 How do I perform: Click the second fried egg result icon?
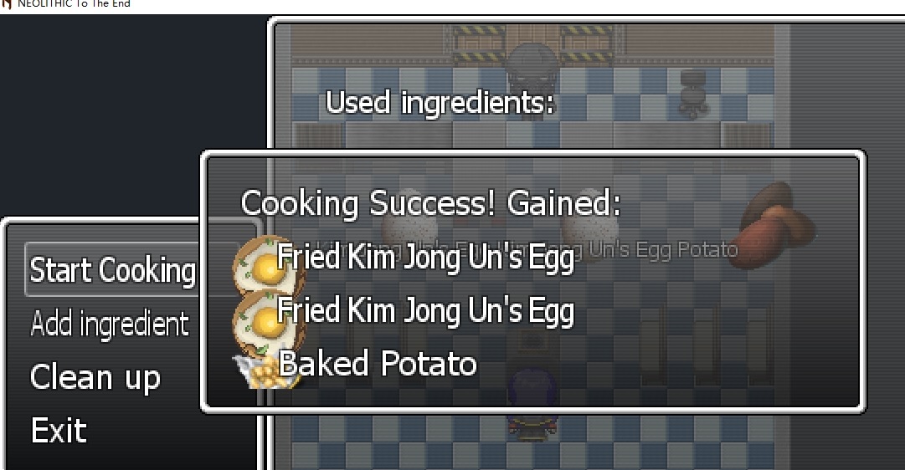click(267, 320)
